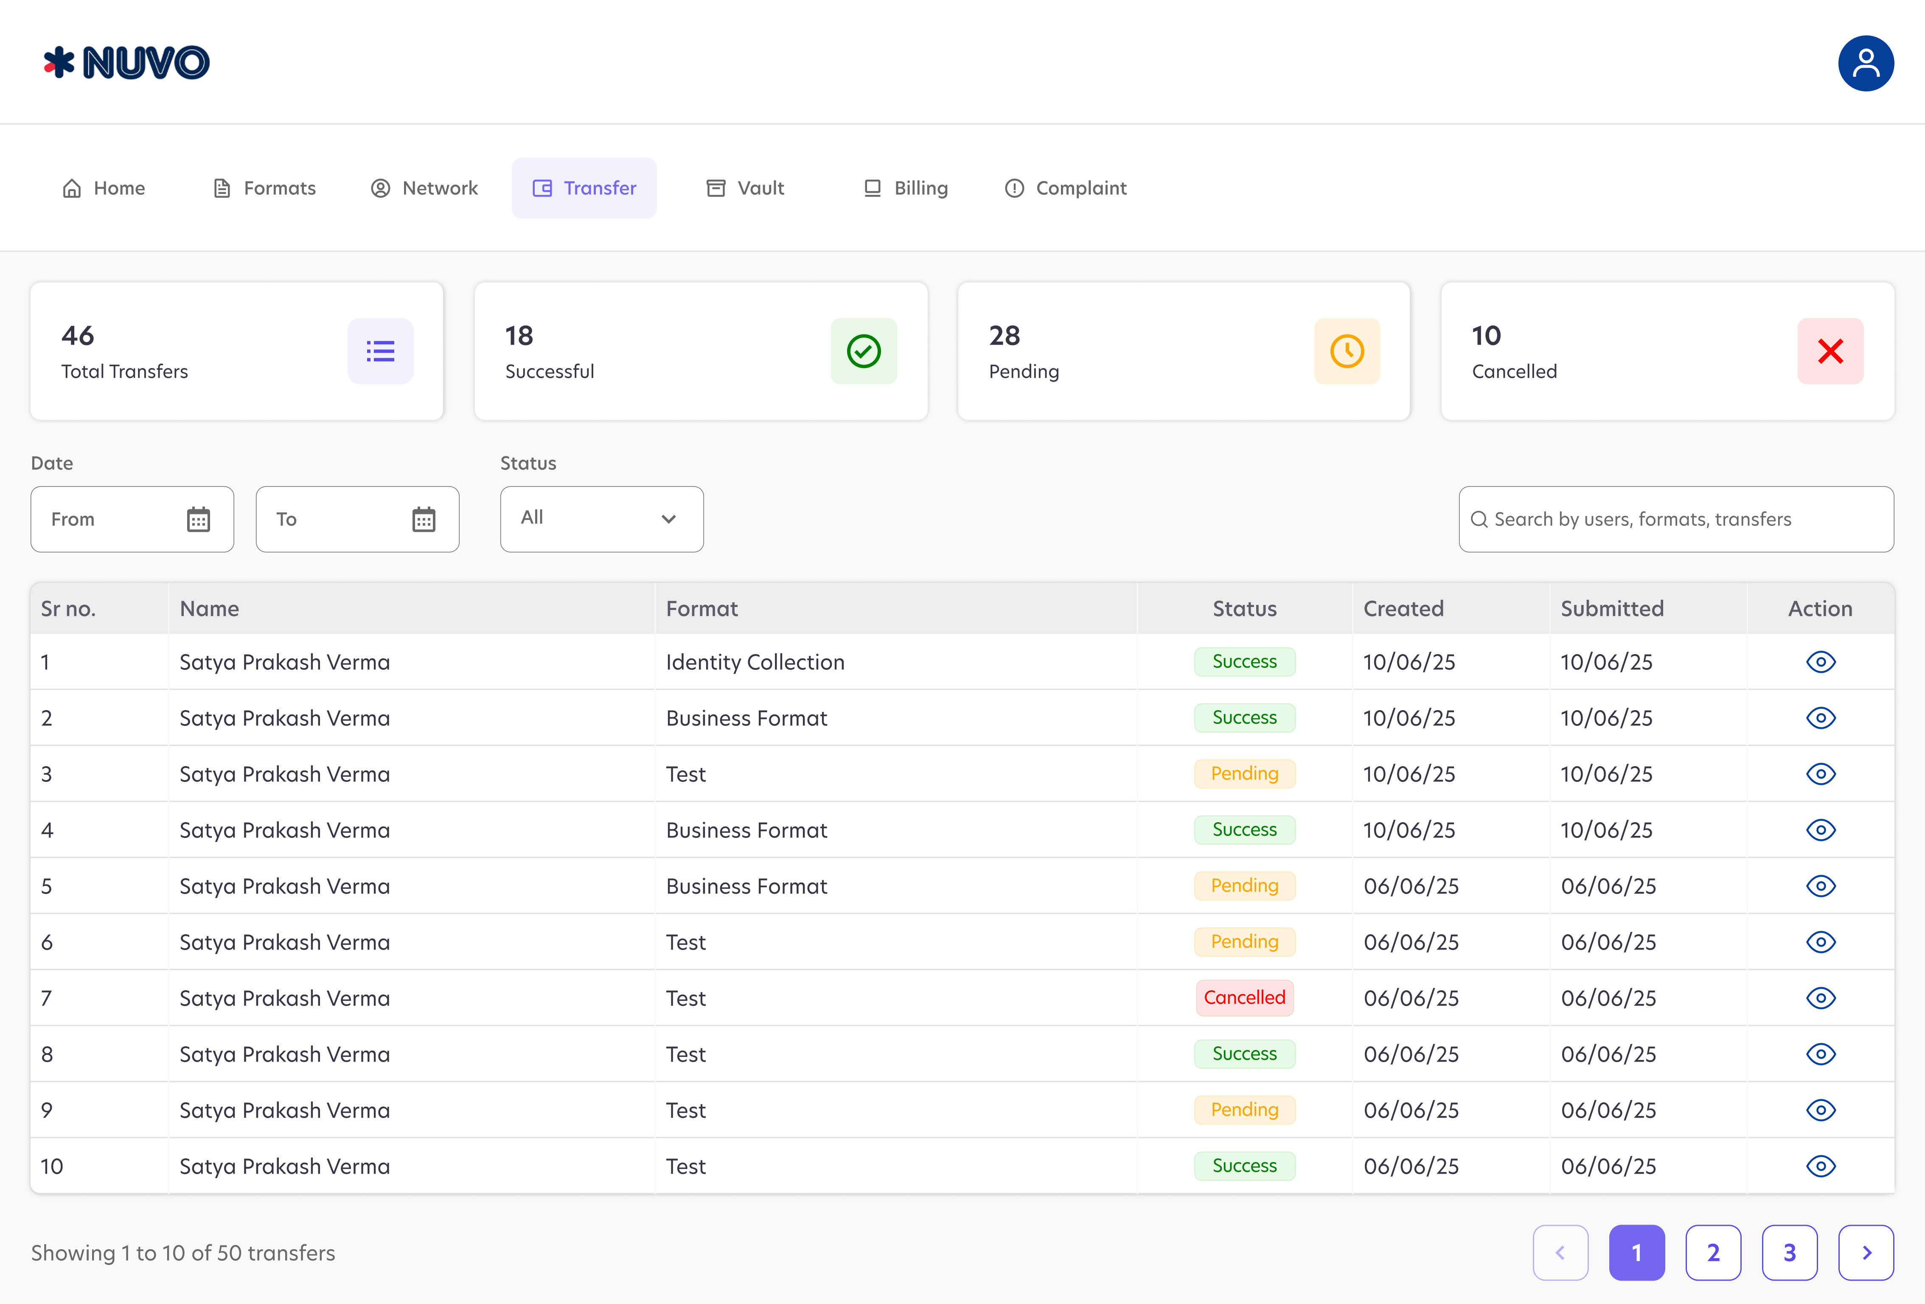
Task: Click the Cancelled red X icon
Action: [x=1830, y=351]
